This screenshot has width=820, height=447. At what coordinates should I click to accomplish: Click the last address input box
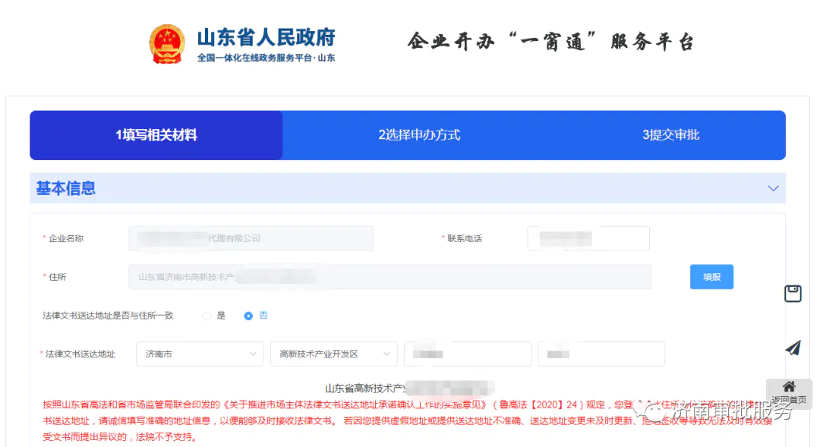[601, 354]
